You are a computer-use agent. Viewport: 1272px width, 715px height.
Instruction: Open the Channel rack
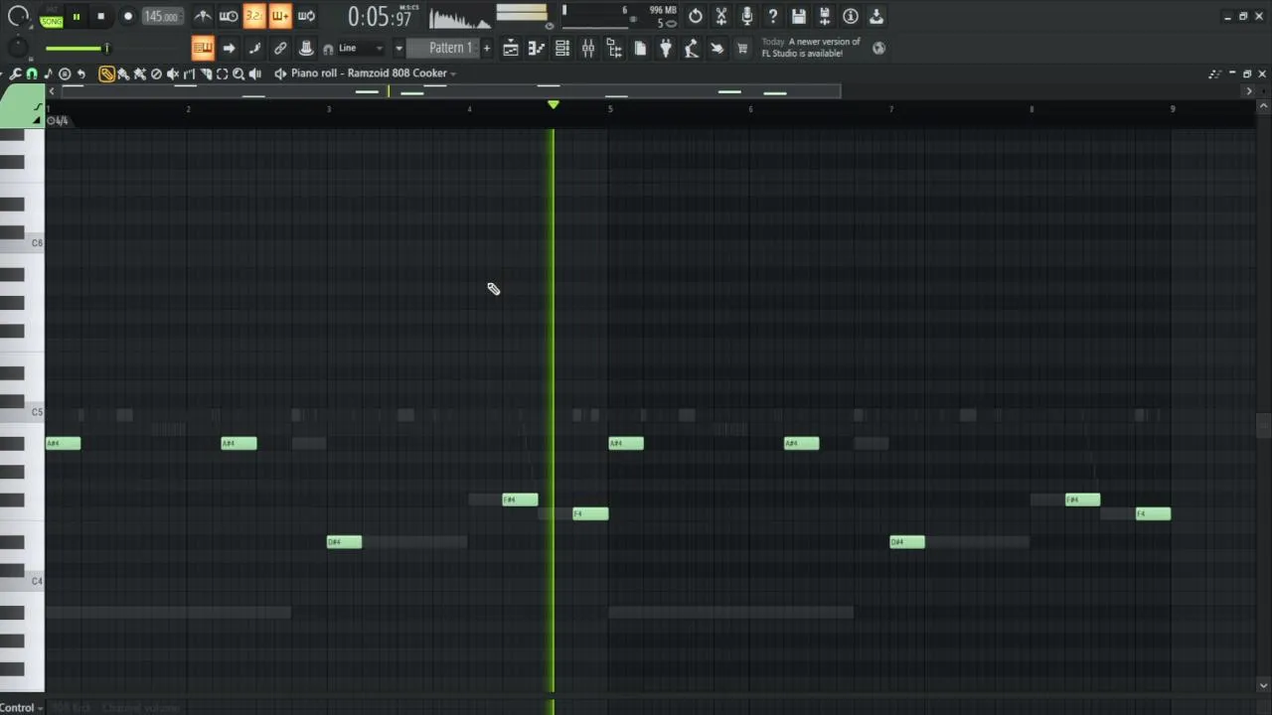click(x=562, y=48)
